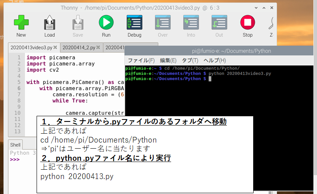Open the ヘルプ(H) menu in terminal

tap(215, 60)
